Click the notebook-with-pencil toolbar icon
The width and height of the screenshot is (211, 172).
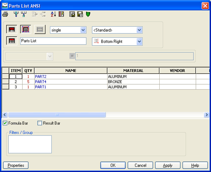pyautogui.click(x=62, y=14)
